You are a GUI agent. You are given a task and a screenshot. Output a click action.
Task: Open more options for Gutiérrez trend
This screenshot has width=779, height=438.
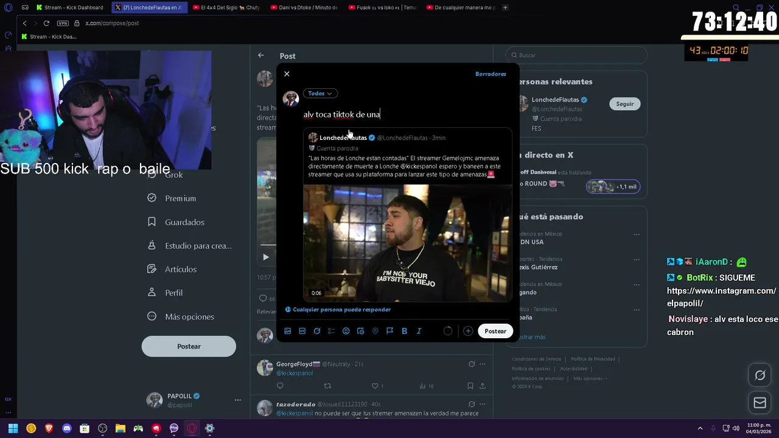tap(637, 260)
